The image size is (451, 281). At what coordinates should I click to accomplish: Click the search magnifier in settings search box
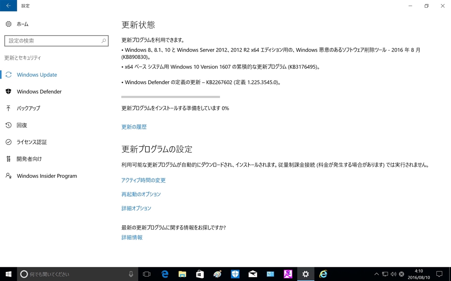point(104,41)
